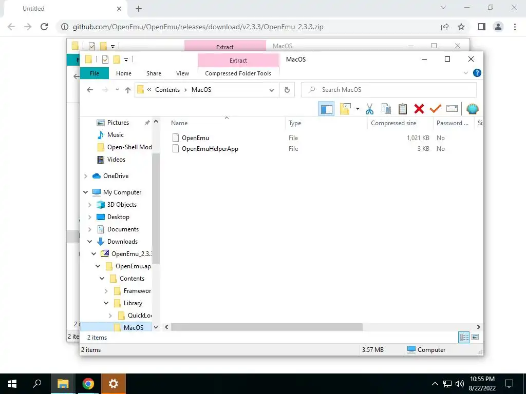The height and width of the screenshot is (394, 526).
Task: Collapse the Library tree node
Action: point(106,303)
